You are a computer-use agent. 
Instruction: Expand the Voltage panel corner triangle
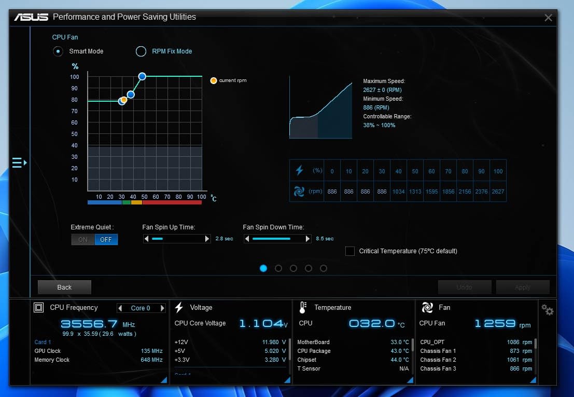(x=287, y=380)
